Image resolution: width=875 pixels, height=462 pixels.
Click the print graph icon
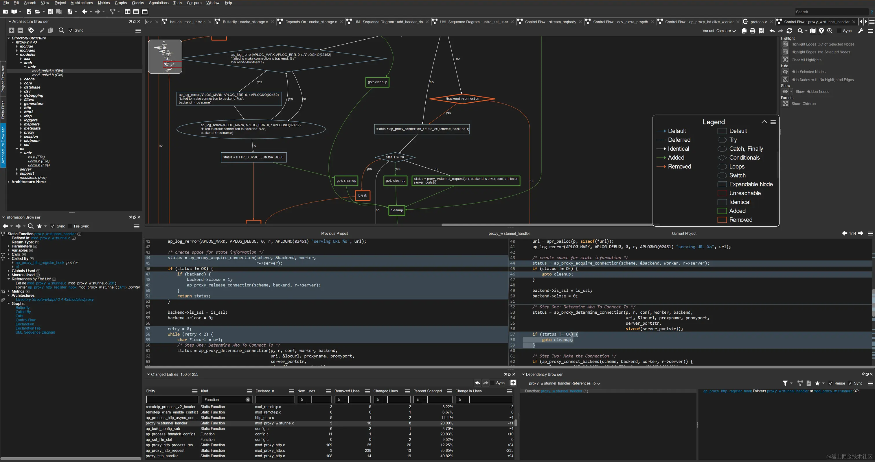pyautogui.click(x=752, y=31)
